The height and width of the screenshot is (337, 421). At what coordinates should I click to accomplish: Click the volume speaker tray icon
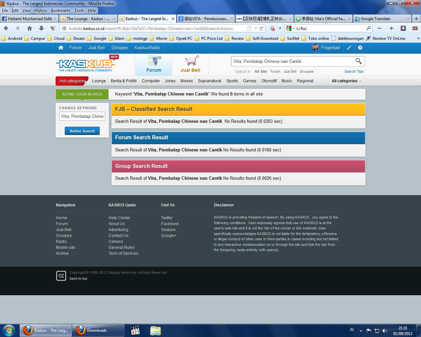point(385,330)
